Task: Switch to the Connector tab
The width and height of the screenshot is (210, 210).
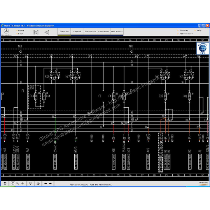Action: click(103, 31)
